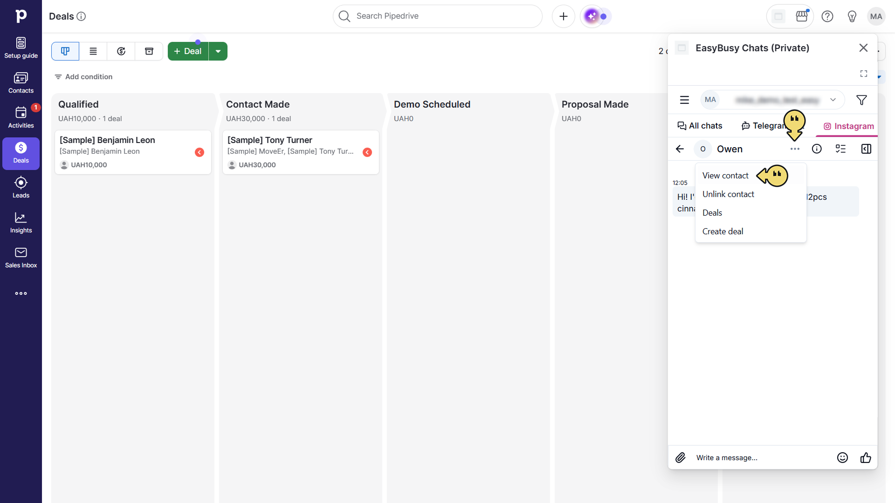Switch to forecast view
The width and height of the screenshot is (895, 503).
tap(121, 51)
